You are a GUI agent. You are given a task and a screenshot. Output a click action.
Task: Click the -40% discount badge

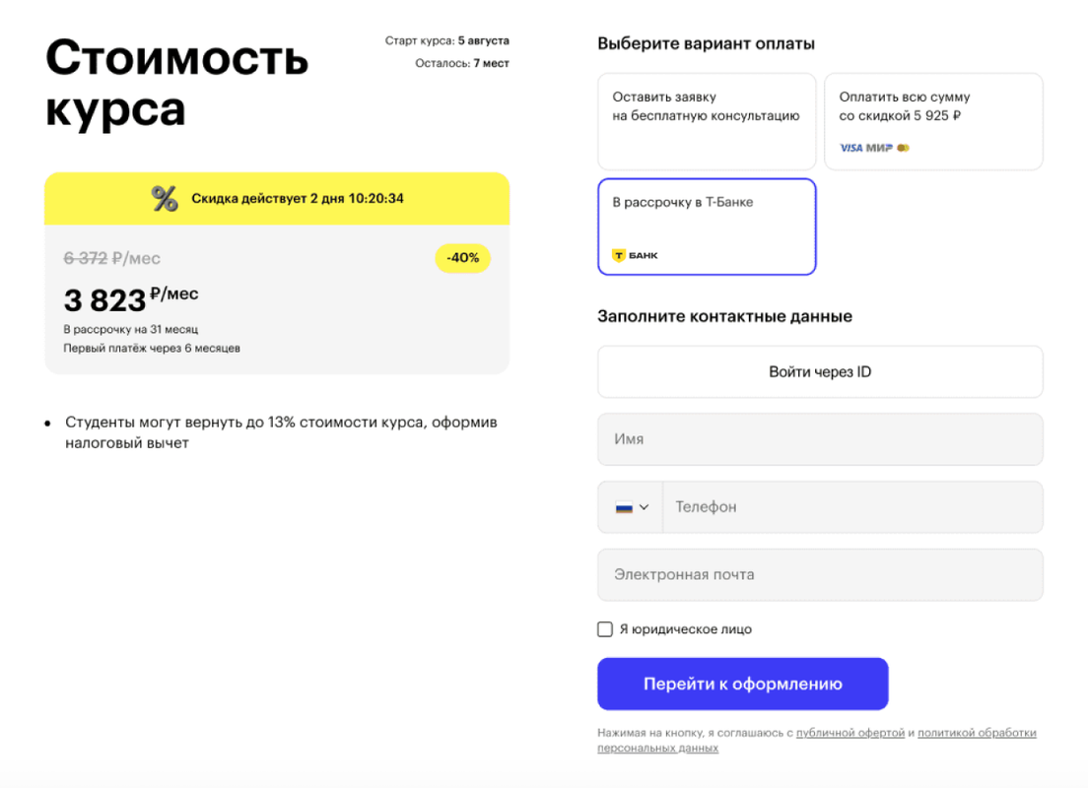(462, 258)
